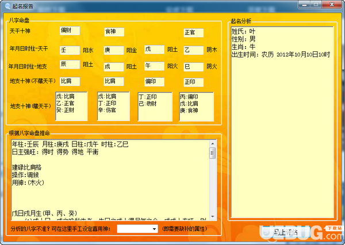Viewport: 345px width, 245px height.
Task: Click the 偏印 地支十神 field
Action: 154,82
